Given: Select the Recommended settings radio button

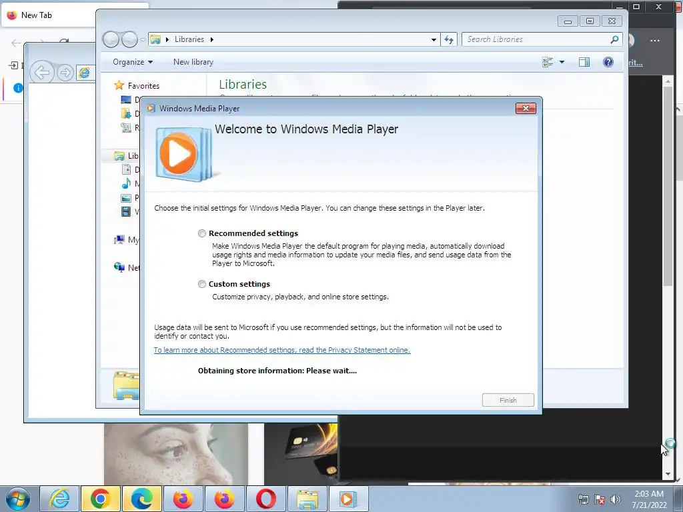Looking at the screenshot, I should [x=201, y=233].
